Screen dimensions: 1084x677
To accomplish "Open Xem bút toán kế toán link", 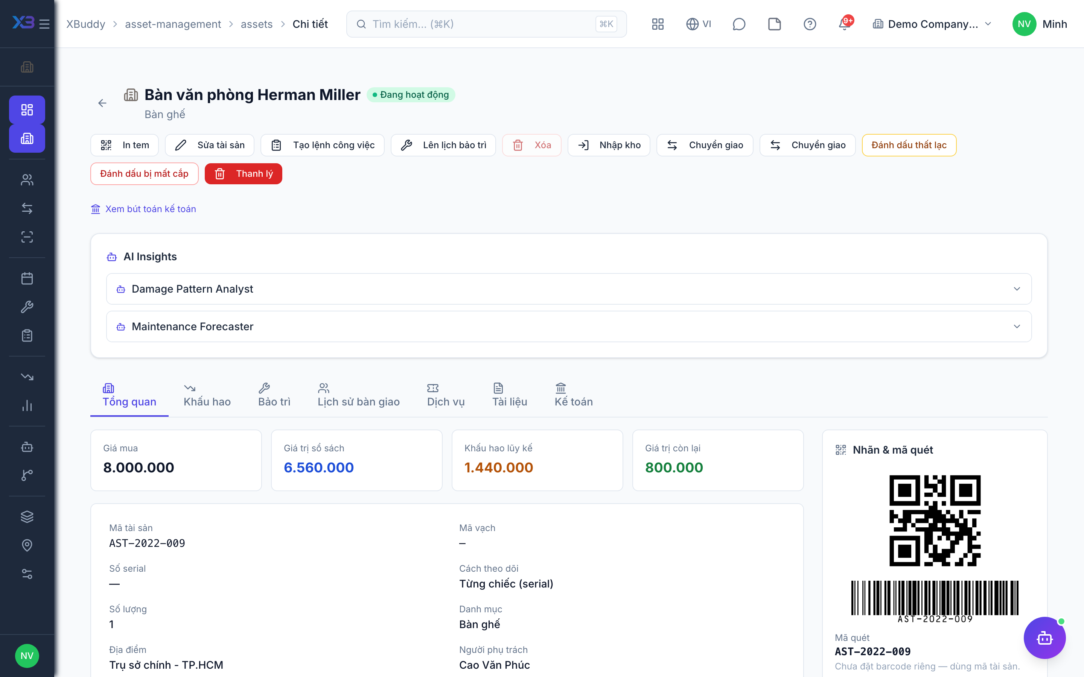I will point(143,209).
